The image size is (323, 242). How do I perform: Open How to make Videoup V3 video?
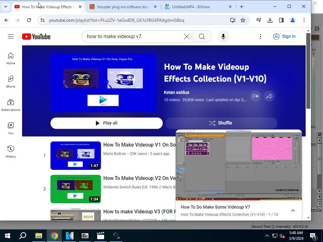(x=139, y=211)
